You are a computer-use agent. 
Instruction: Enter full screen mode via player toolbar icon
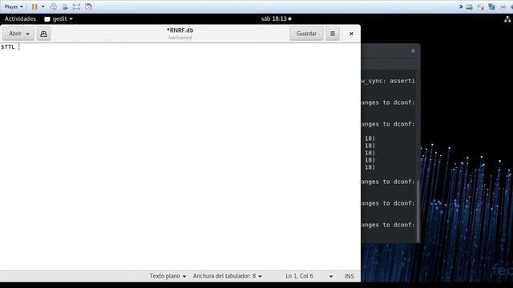pyautogui.click(x=77, y=6)
